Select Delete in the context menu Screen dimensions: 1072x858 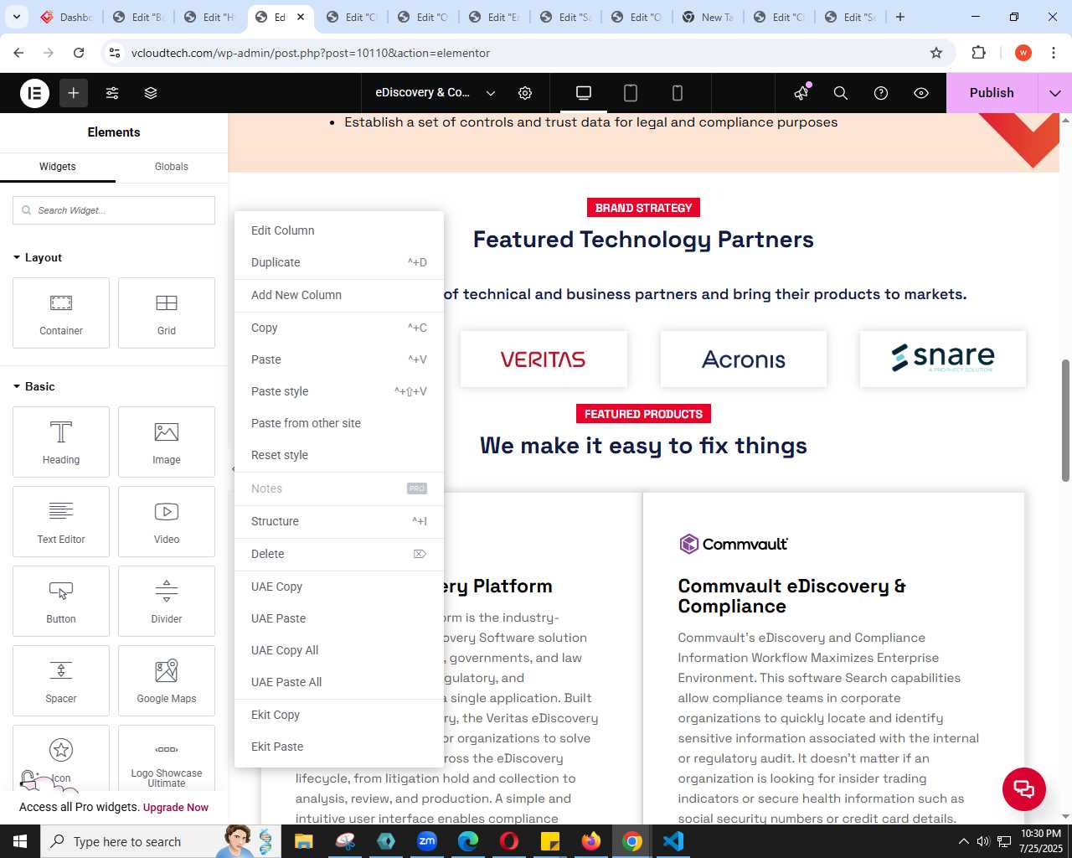(339, 554)
